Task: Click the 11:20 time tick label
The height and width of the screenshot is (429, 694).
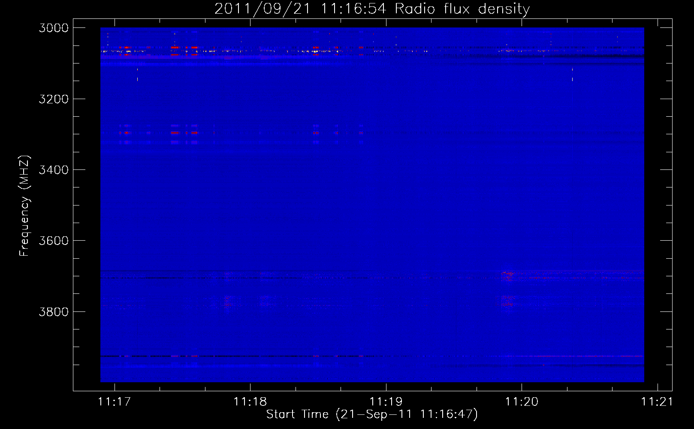Action: pyautogui.click(x=522, y=402)
